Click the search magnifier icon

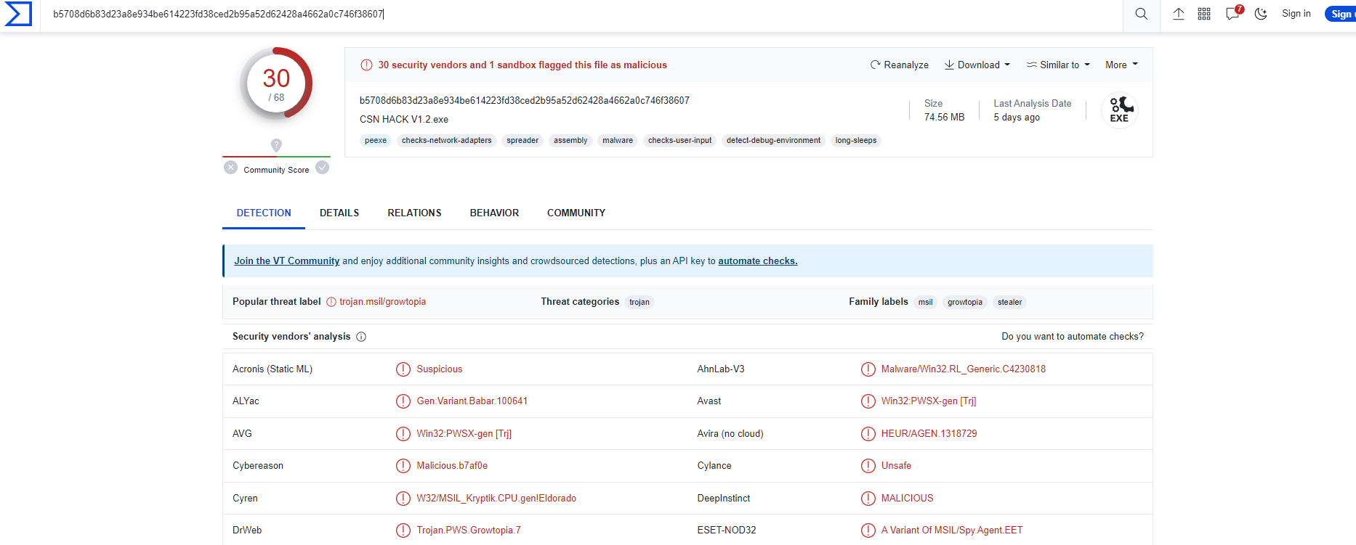[x=1142, y=14]
